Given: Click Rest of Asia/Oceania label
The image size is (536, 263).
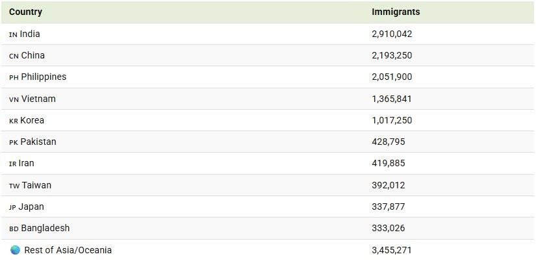Looking at the screenshot, I should coord(68,250).
